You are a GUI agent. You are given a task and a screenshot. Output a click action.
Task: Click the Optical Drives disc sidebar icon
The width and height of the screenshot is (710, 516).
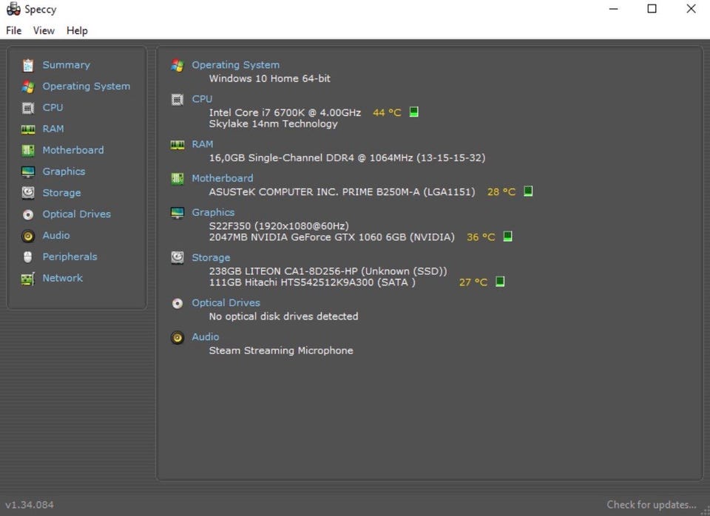pyautogui.click(x=28, y=214)
